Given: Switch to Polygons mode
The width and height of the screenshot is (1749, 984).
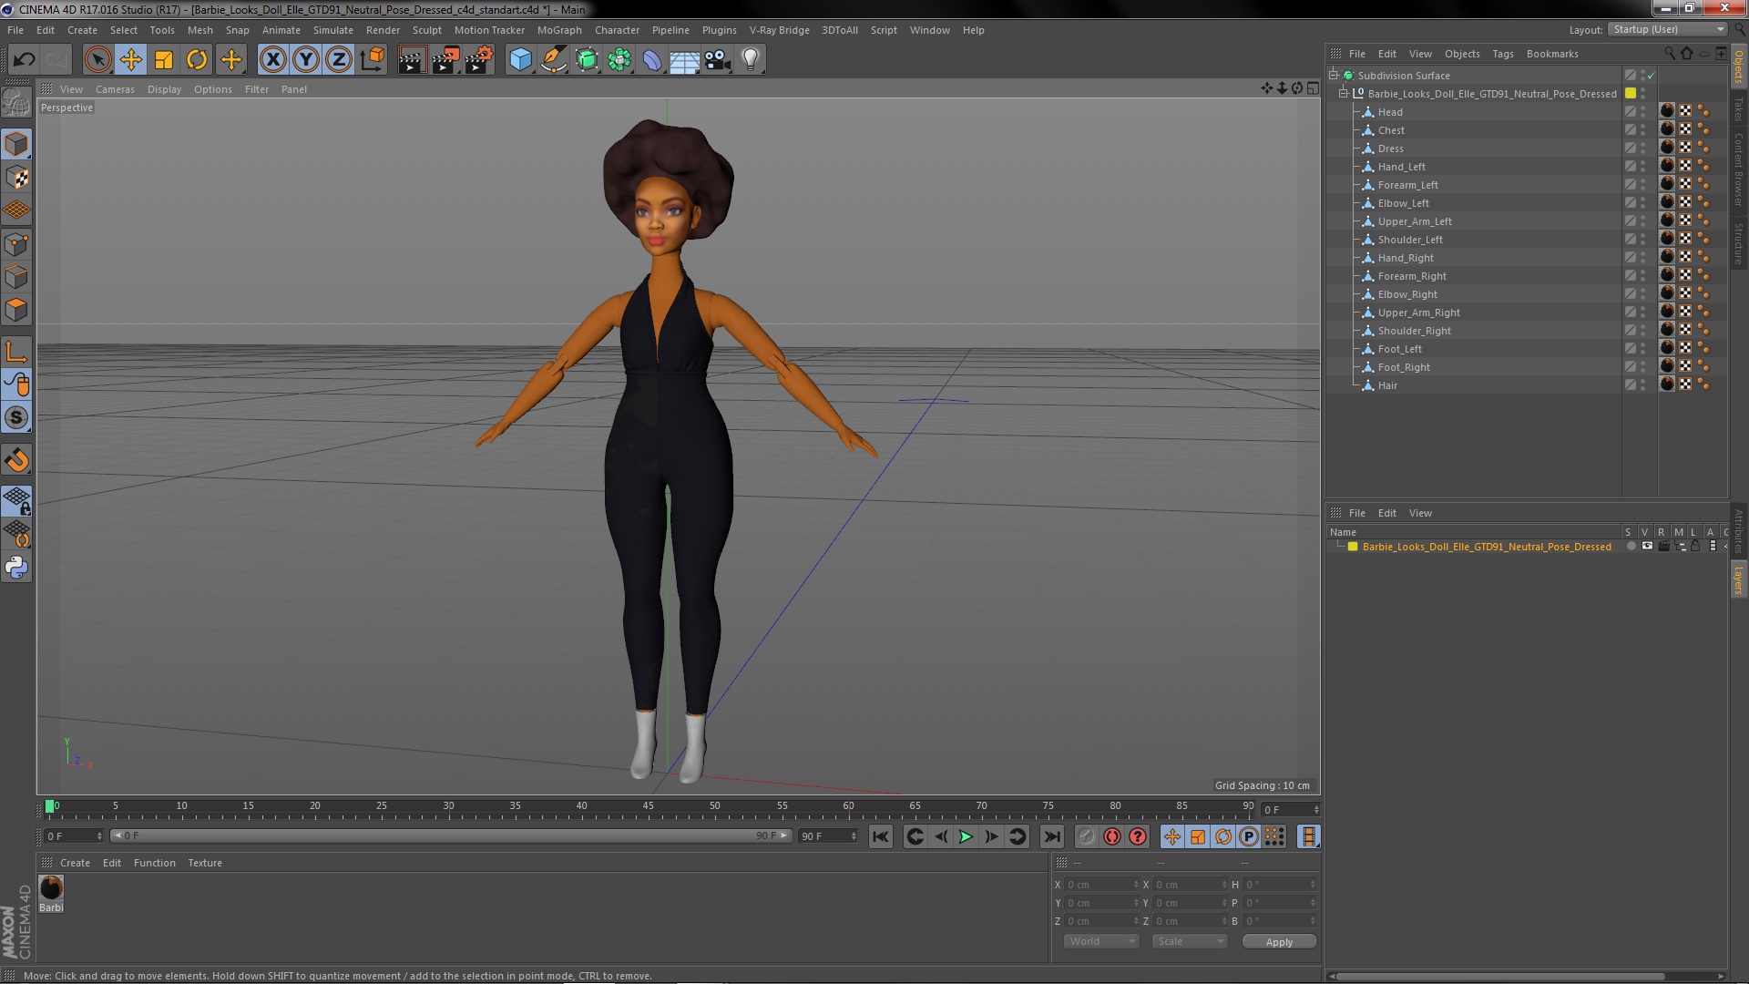Looking at the screenshot, I should (16, 310).
